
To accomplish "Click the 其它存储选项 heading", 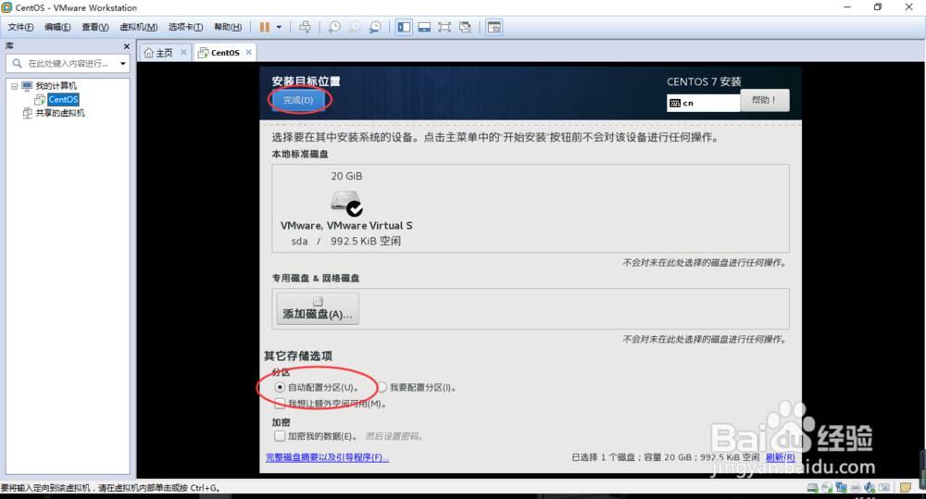I will click(x=298, y=356).
